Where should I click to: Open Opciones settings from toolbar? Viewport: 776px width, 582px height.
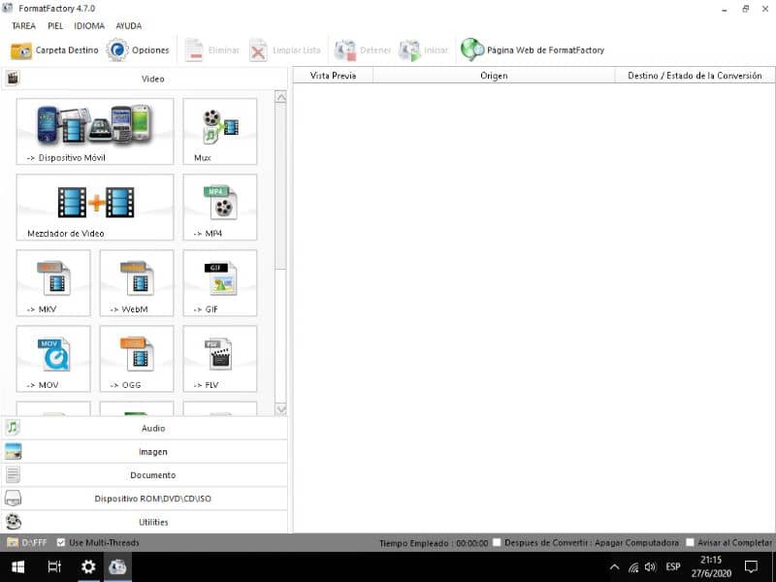pyautogui.click(x=138, y=50)
